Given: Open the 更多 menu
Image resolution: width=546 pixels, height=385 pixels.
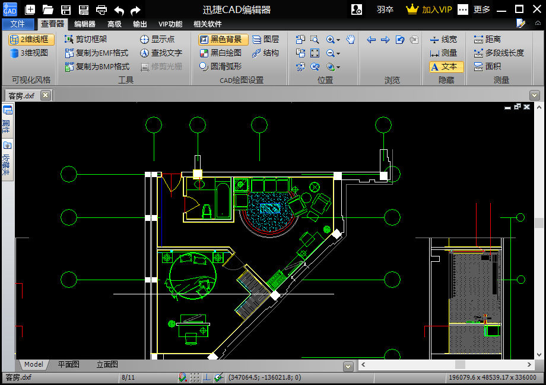Looking at the screenshot, I should (x=482, y=9).
